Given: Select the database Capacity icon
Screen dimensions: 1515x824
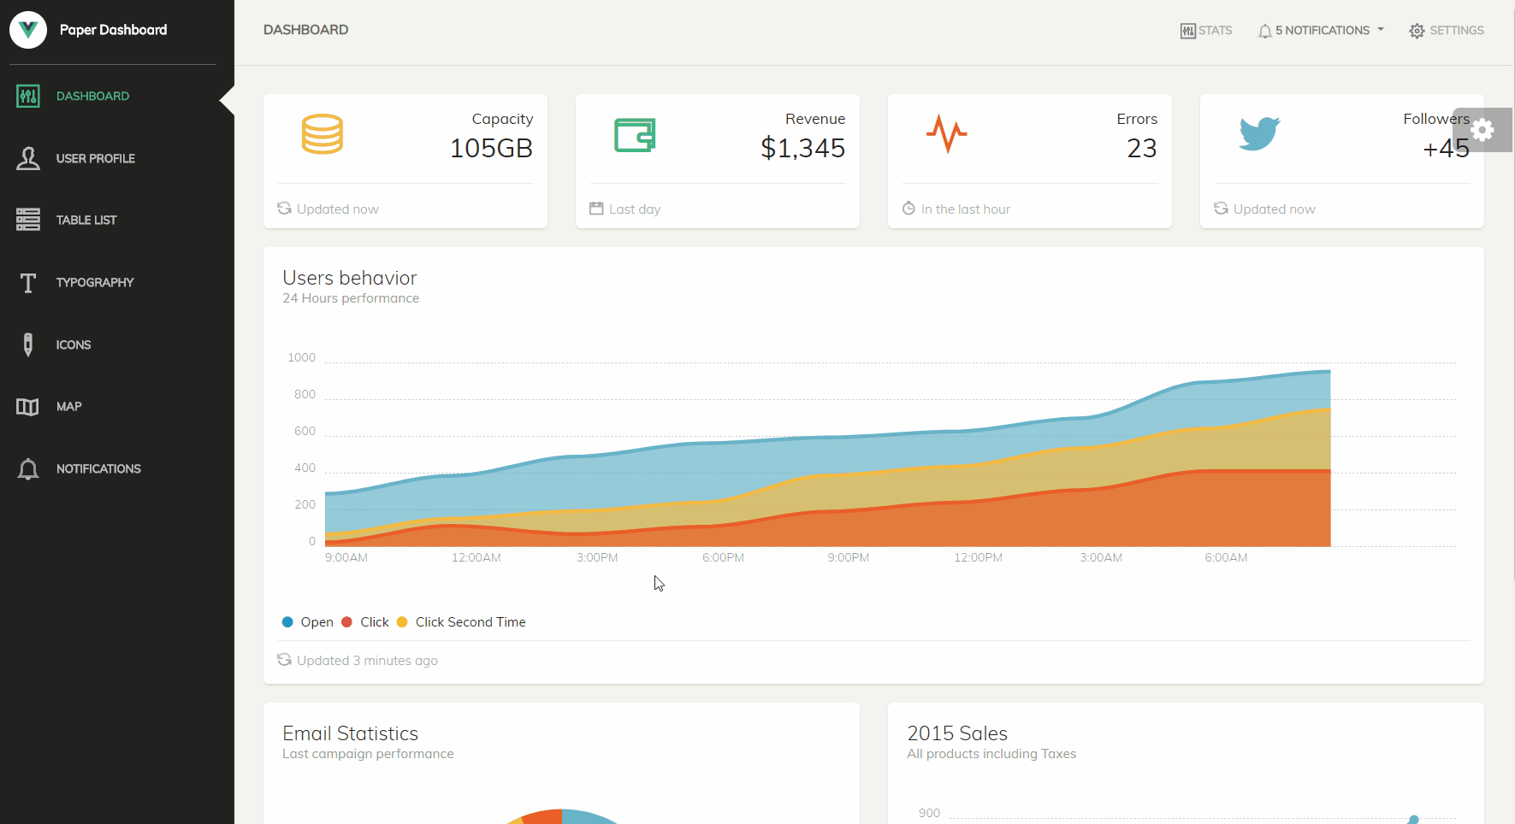Looking at the screenshot, I should (323, 133).
